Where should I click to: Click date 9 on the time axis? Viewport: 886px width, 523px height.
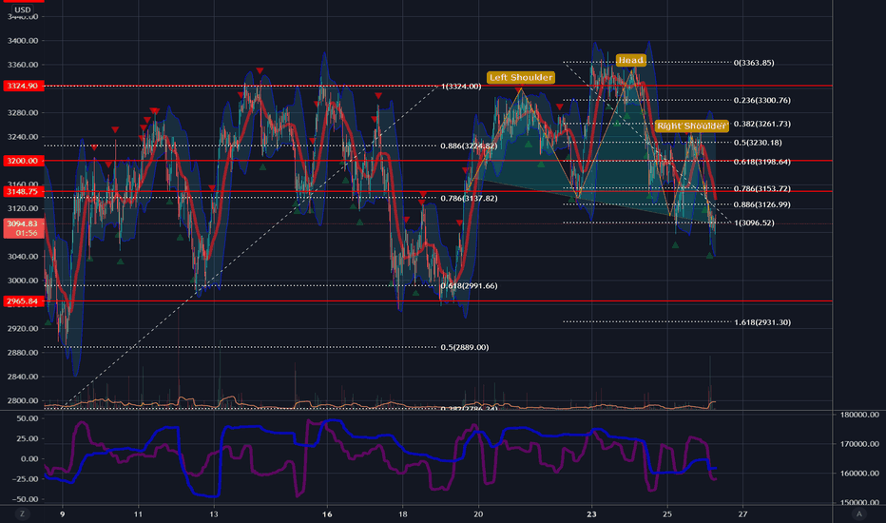pos(62,513)
